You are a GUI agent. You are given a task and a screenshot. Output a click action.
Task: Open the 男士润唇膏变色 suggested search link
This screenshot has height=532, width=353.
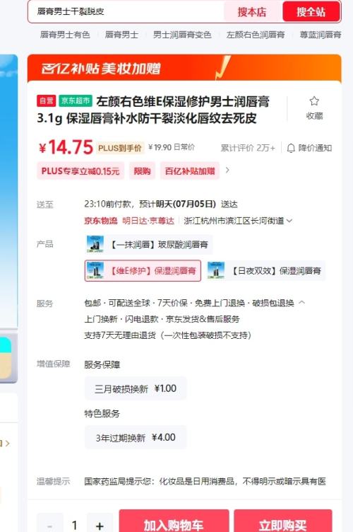(182, 35)
